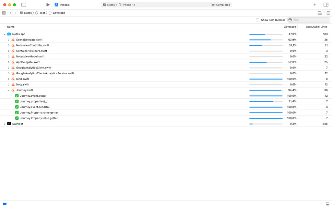Click inside the Filter field
The height and width of the screenshot is (207, 332).
(x=308, y=20)
